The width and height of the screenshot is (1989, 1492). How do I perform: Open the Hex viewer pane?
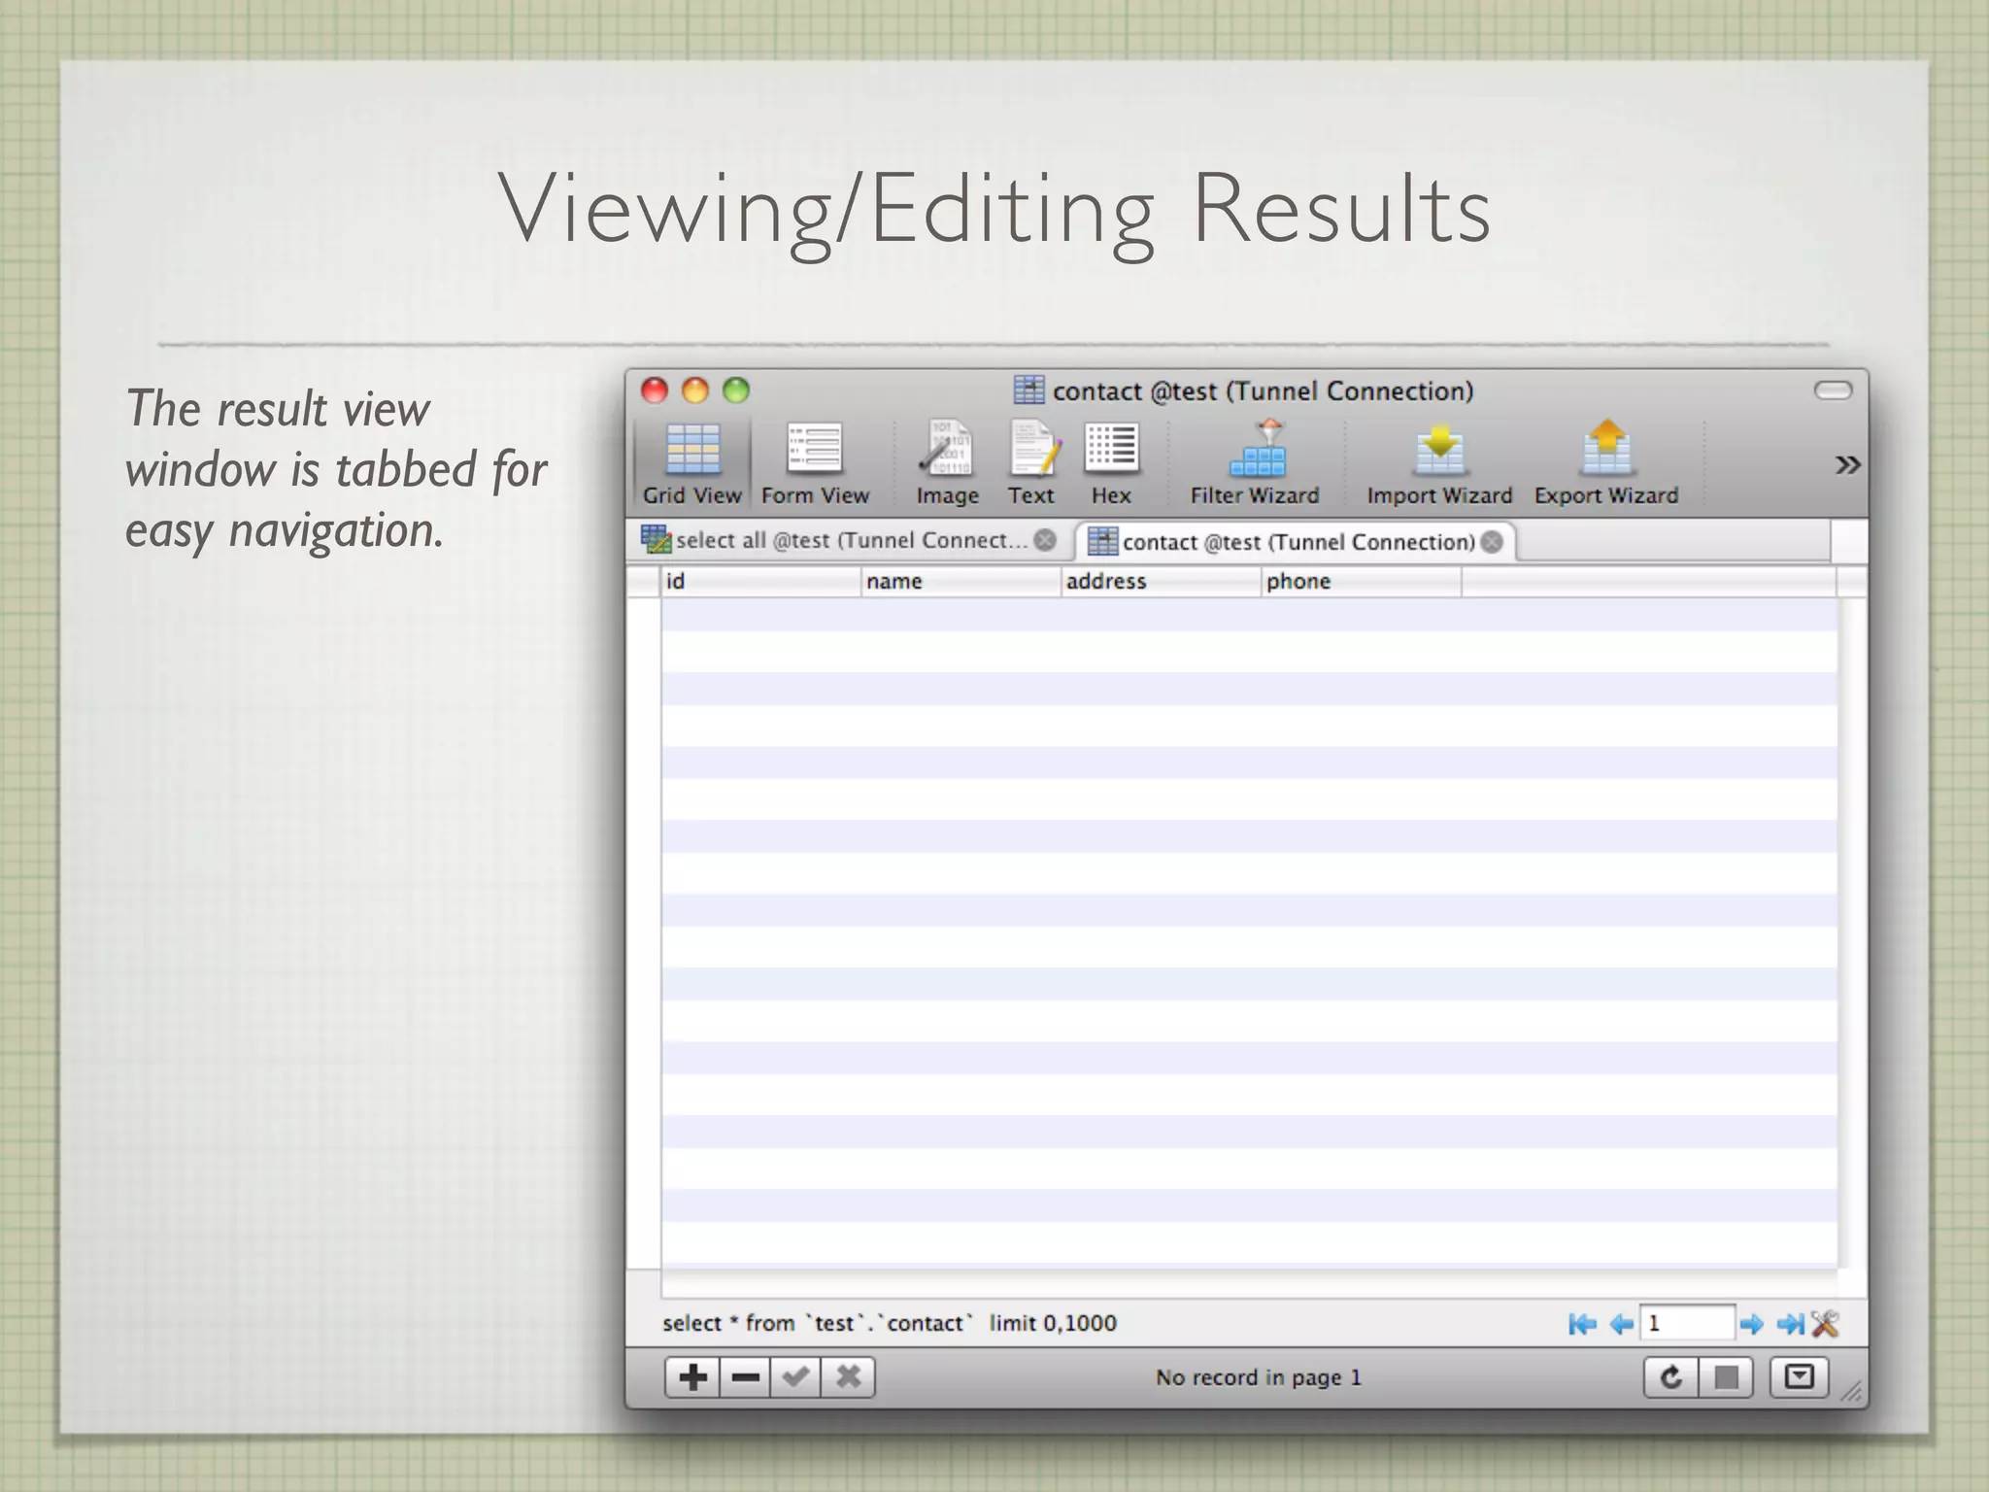tap(1111, 464)
